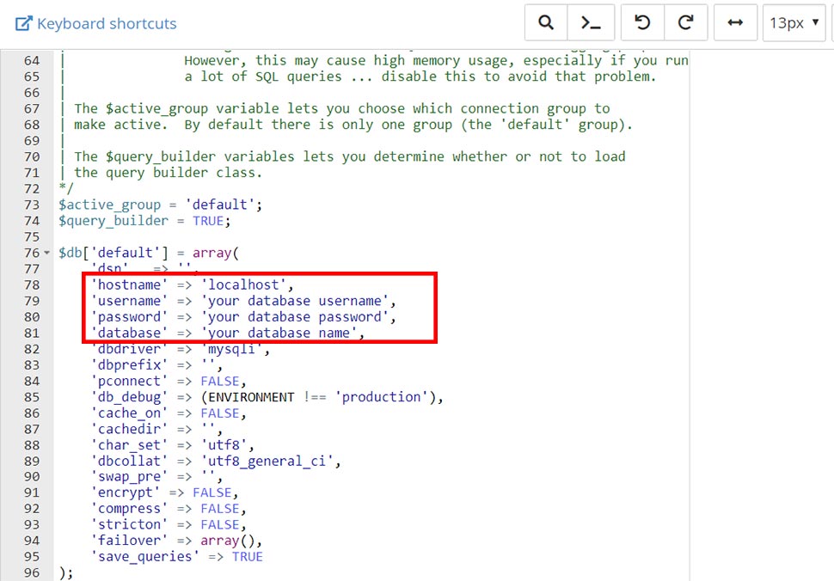Image resolution: width=834 pixels, height=581 pixels.
Task: Open search with the magnifying glass icon
Action: click(x=546, y=23)
